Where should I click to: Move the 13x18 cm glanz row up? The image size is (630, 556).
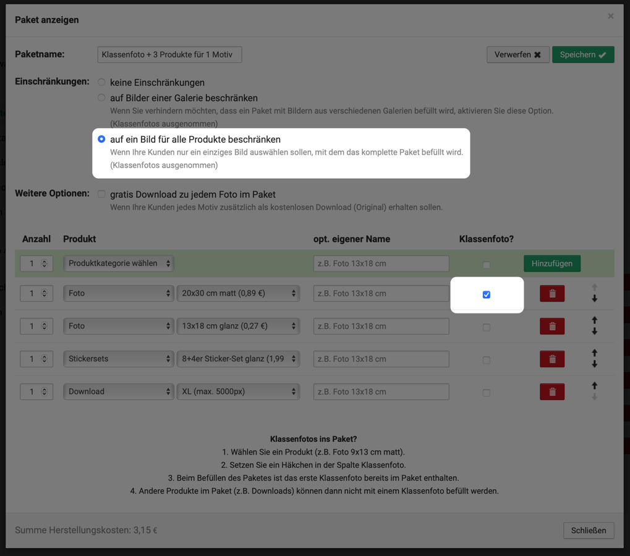pos(594,320)
